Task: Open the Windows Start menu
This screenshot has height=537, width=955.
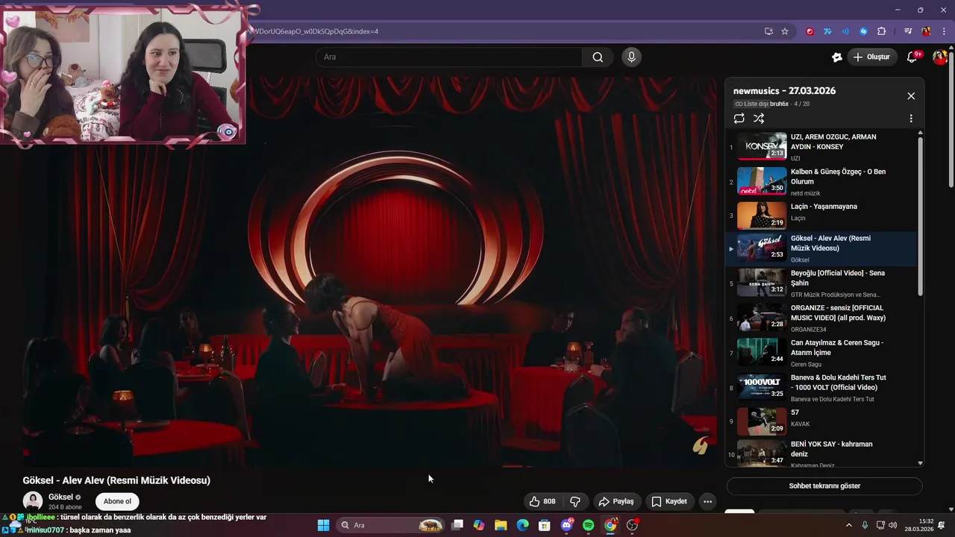Action: click(323, 525)
